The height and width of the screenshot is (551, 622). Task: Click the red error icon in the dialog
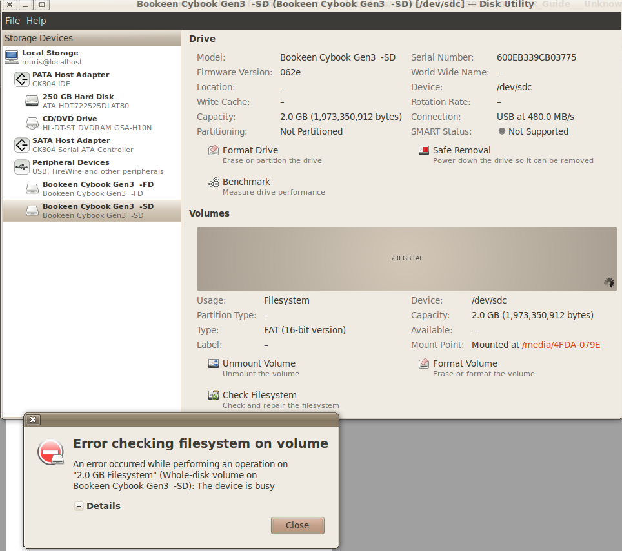click(x=51, y=452)
